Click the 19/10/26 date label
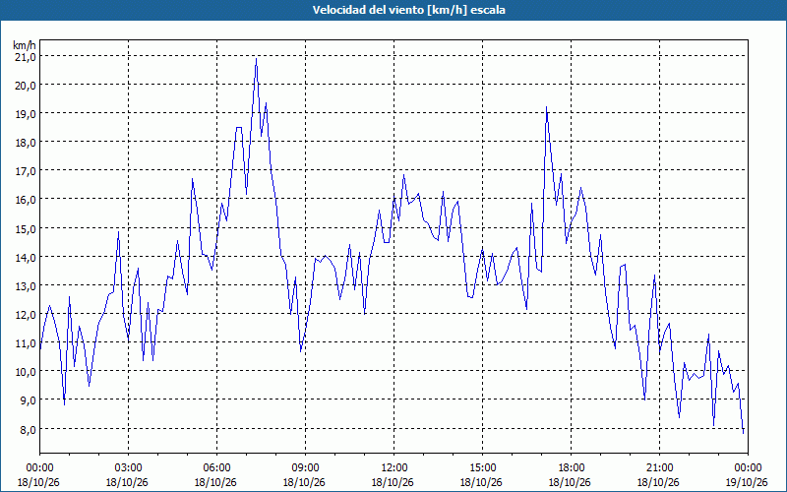787x492 pixels. point(748,482)
